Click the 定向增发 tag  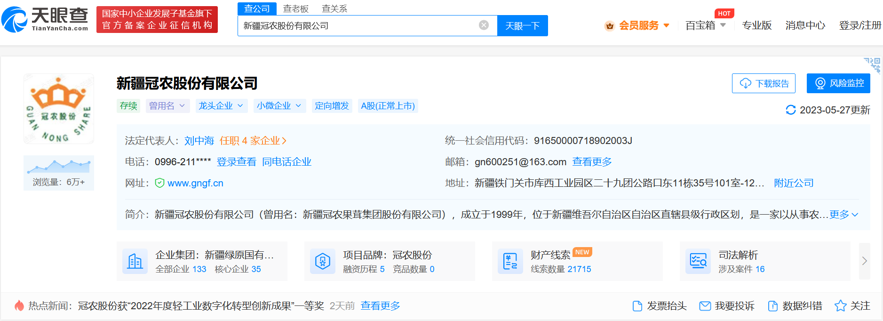[x=332, y=106]
